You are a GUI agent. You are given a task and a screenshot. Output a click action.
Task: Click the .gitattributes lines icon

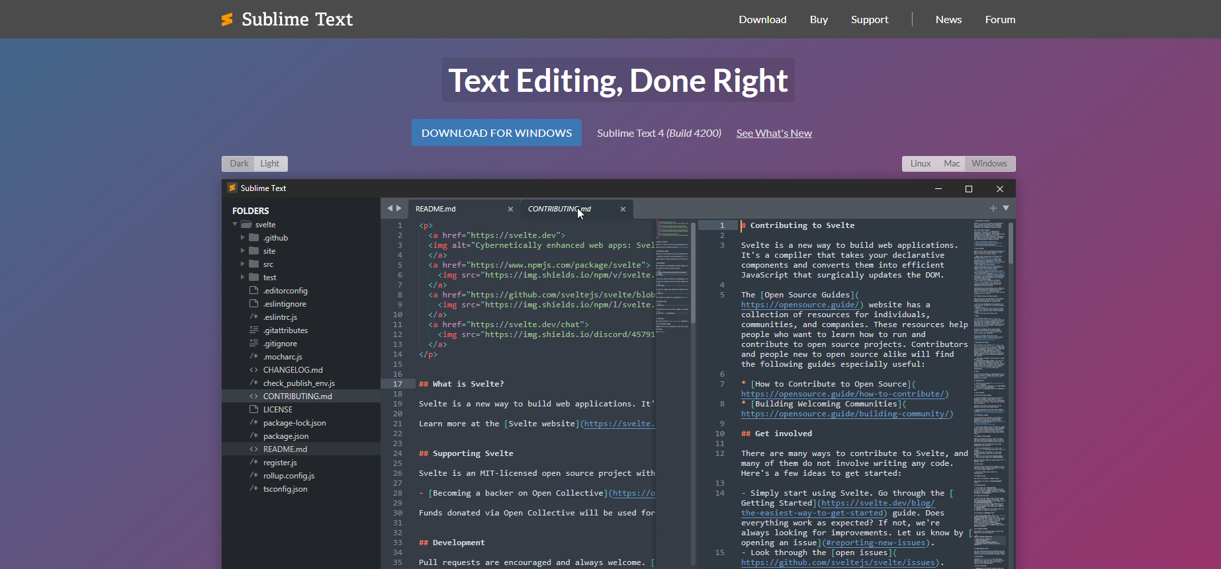click(x=253, y=330)
